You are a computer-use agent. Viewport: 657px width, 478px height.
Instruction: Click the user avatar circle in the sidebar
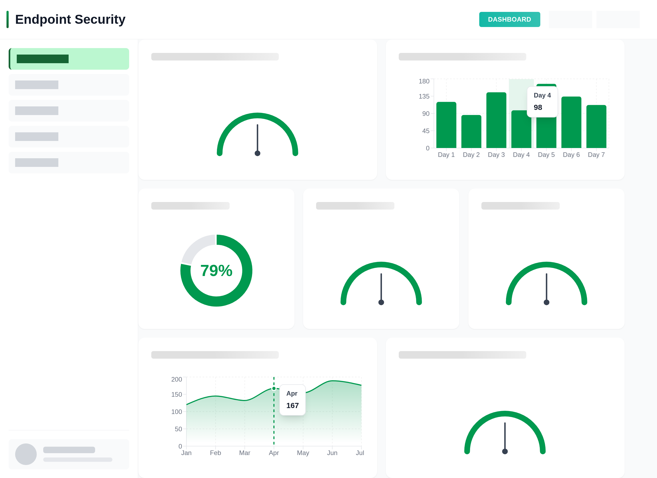[x=26, y=454]
